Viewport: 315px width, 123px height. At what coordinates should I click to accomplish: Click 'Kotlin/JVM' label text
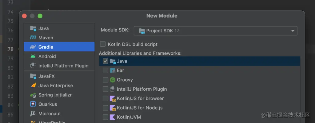[129, 117]
